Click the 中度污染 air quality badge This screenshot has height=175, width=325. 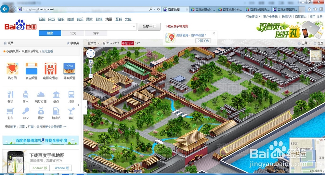pos(128,43)
